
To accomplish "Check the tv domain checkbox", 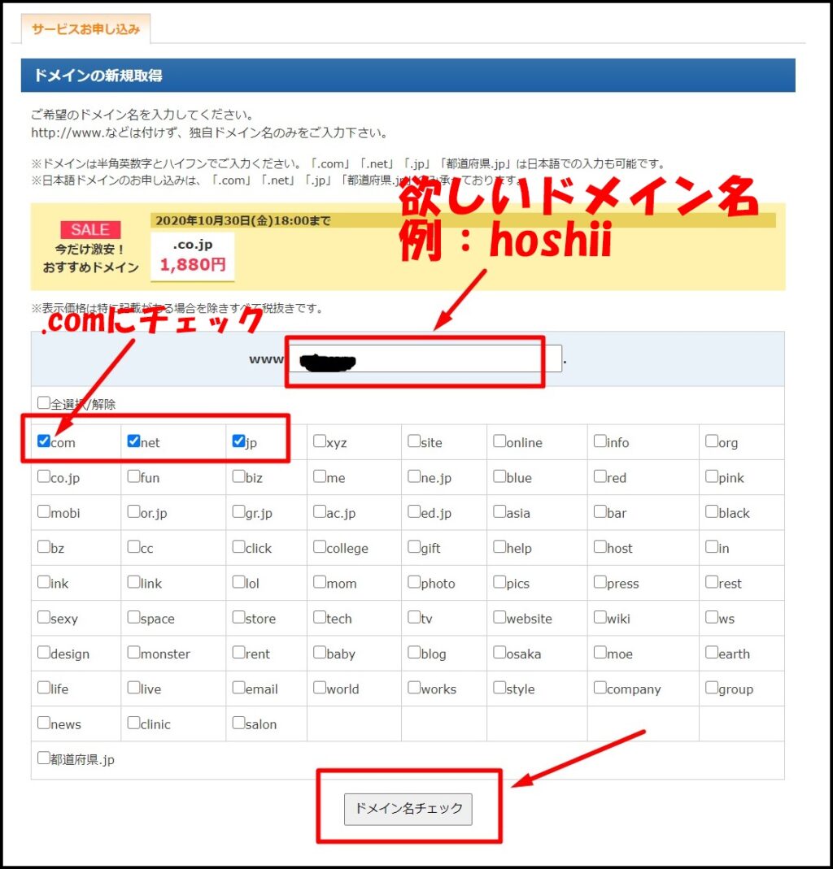I will point(414,617).
